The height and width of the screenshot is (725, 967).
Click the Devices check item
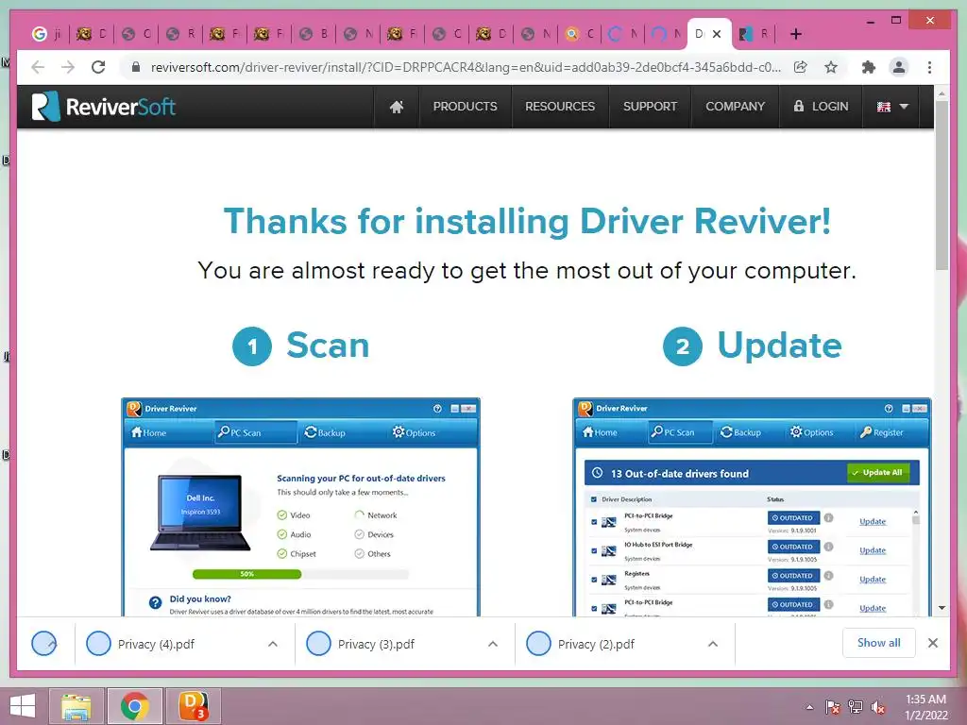tap(374, 534)
